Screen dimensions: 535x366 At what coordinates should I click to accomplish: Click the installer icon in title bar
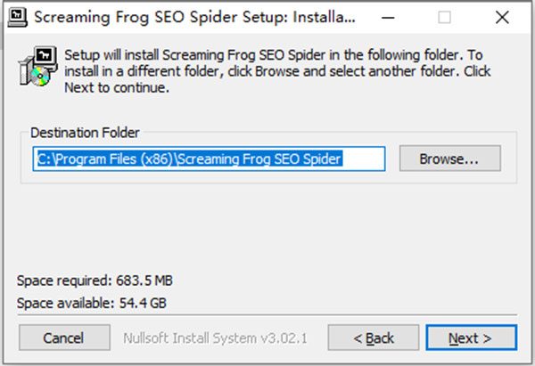coord(14,17)
